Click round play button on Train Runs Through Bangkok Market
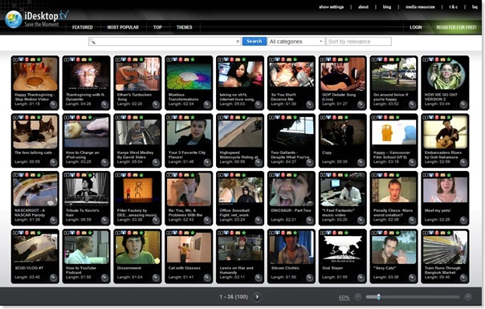Image resolution: width=485 pixels, height=309 pixels. pyautogui.click(x=463, y=278)
